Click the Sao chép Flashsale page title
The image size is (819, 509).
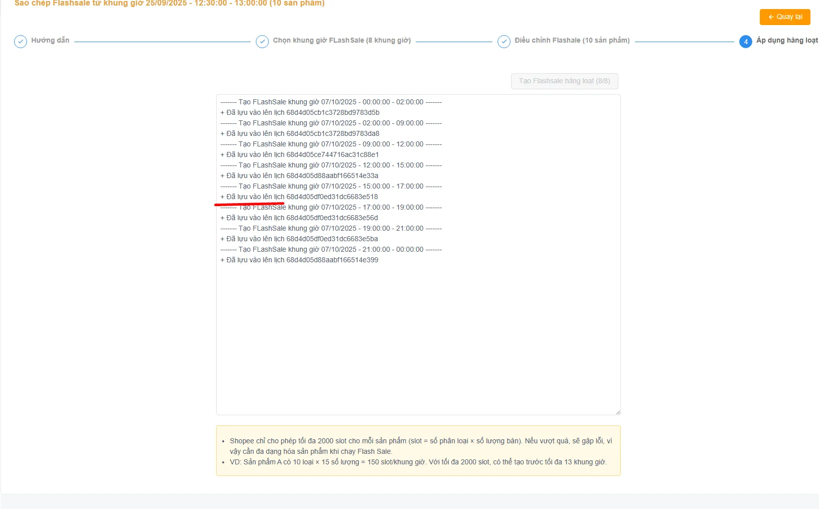click(170, 4)
